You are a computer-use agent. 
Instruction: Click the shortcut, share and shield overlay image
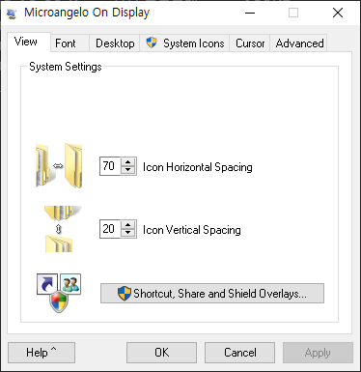[59, 293]
